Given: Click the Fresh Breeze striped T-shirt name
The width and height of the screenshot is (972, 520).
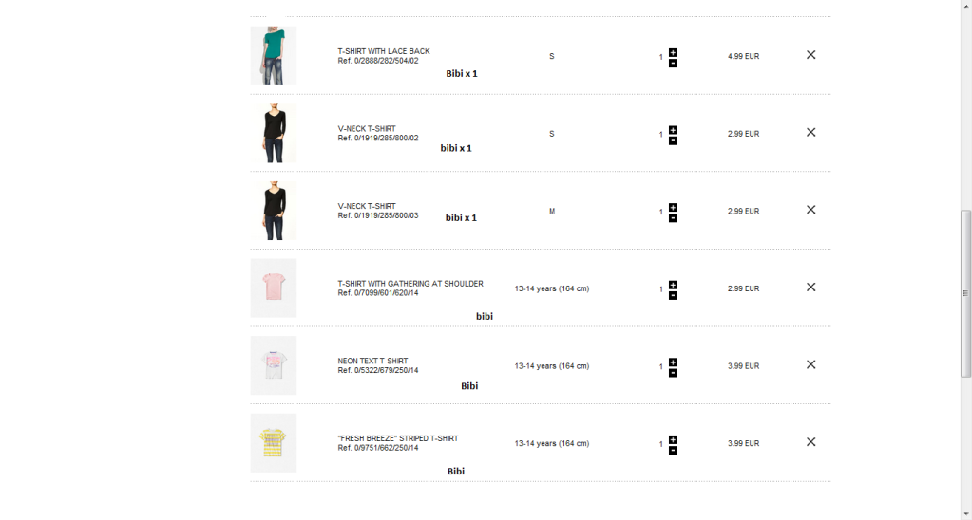Looking at the screenshot, I should [x=398, y=438].
